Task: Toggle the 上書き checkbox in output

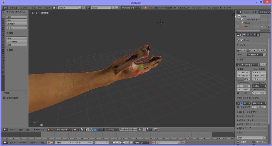Action: pos(238,142)
